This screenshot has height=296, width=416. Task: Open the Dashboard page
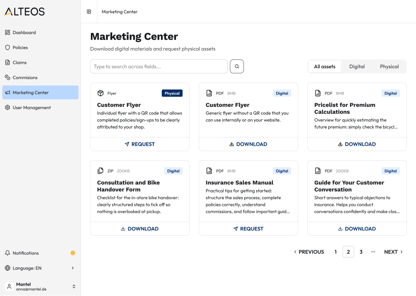click(40, 32)
